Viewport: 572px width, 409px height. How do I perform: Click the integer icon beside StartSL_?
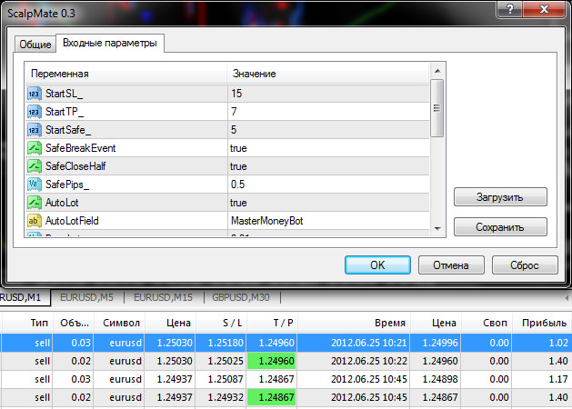click(35, 94)
